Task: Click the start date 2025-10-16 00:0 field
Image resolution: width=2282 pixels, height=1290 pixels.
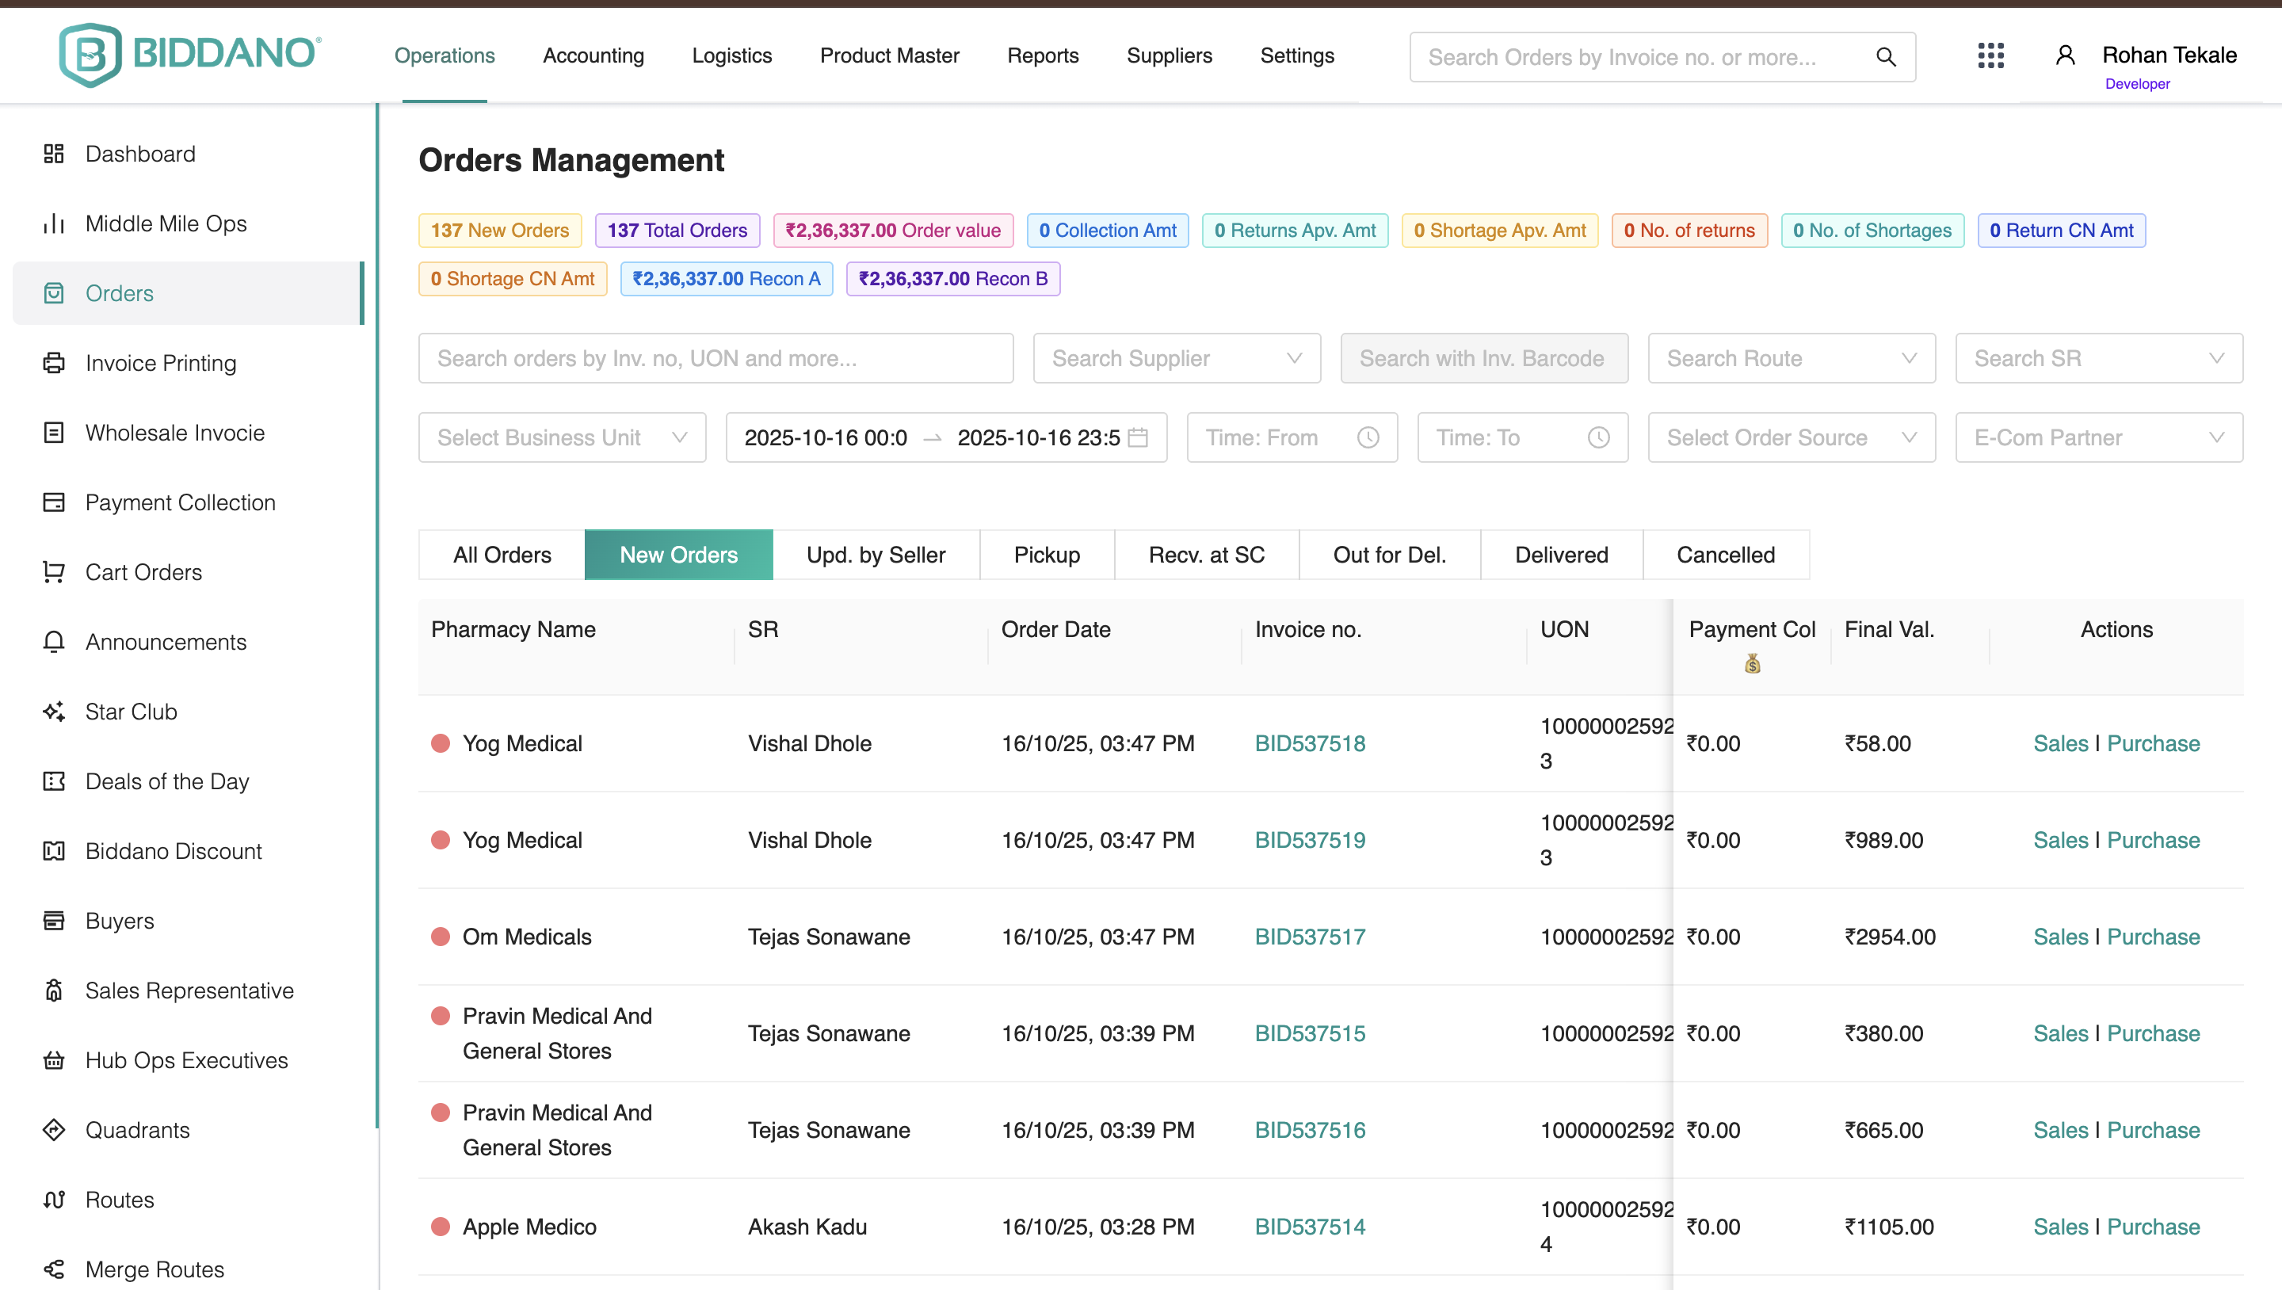Action: click(x=826, y=437)
